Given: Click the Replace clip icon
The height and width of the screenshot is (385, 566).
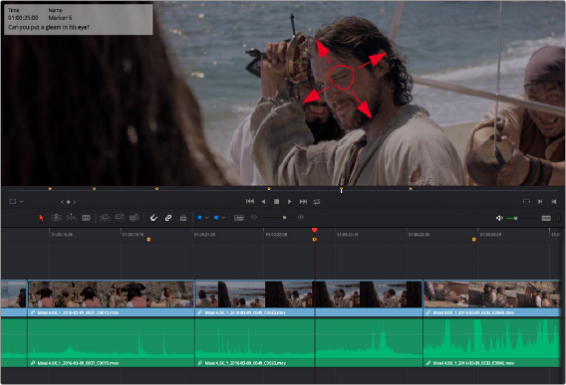Looking at the screenshot, I should [x=135, y=218].
